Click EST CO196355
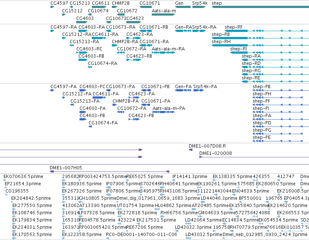 [x=17, y=191]
